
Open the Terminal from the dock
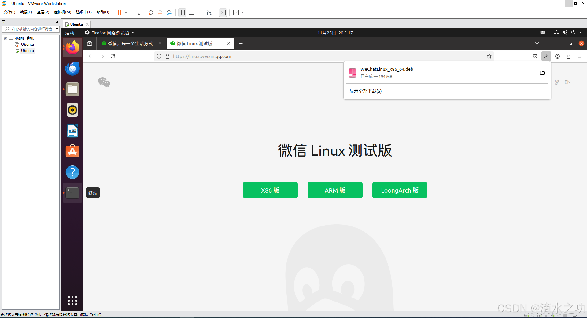[x=72, y=193]
